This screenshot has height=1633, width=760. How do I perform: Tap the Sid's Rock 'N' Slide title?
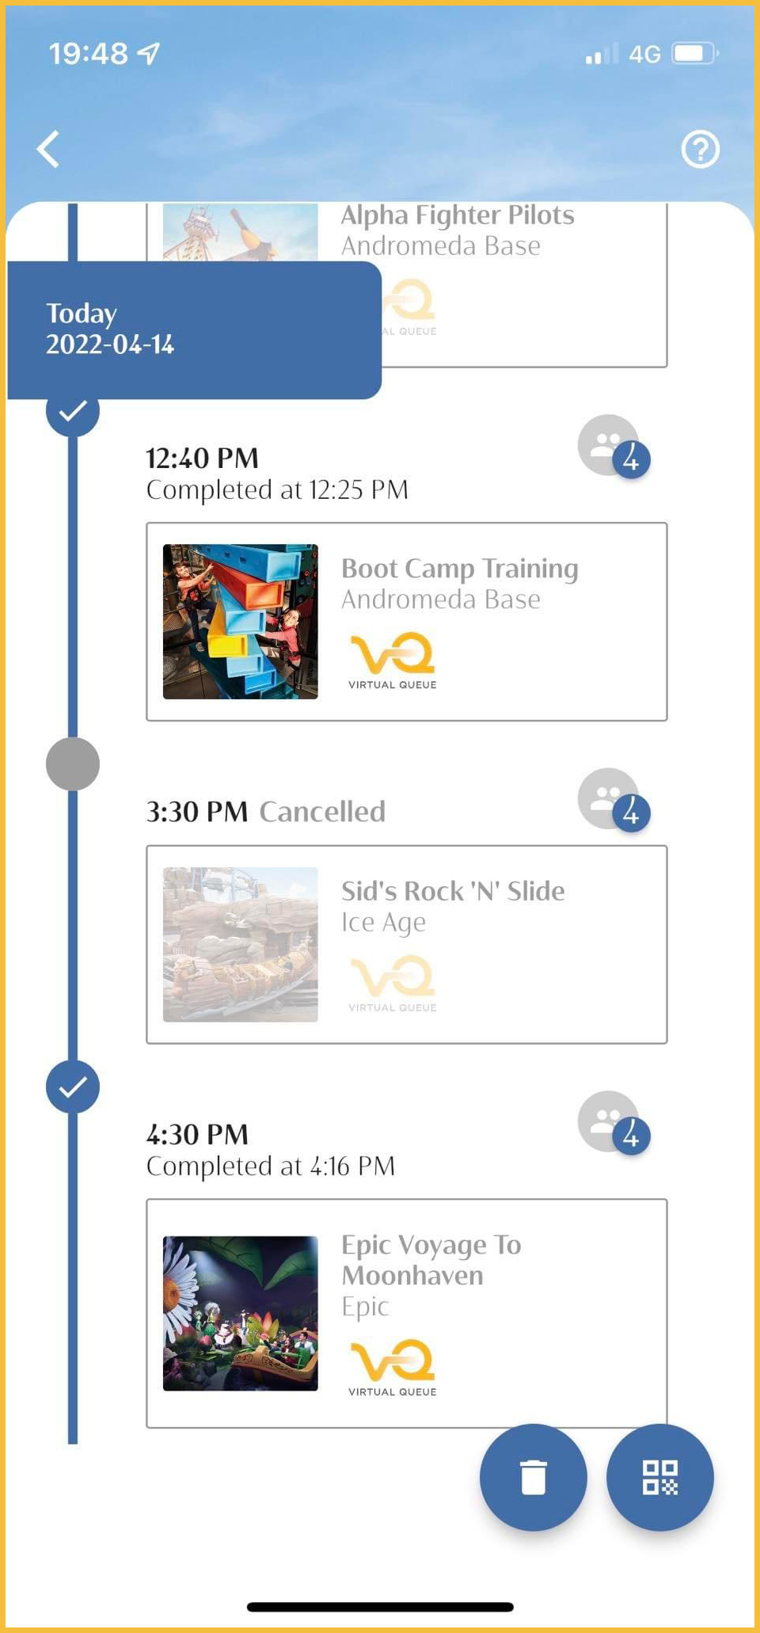click(453, 891)
